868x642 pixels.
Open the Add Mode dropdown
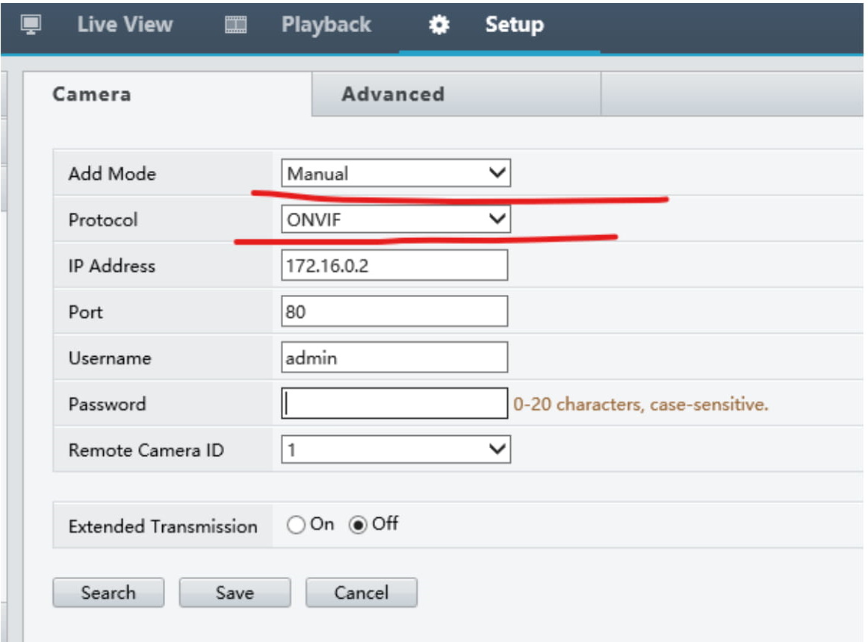(x=396, y=174)
